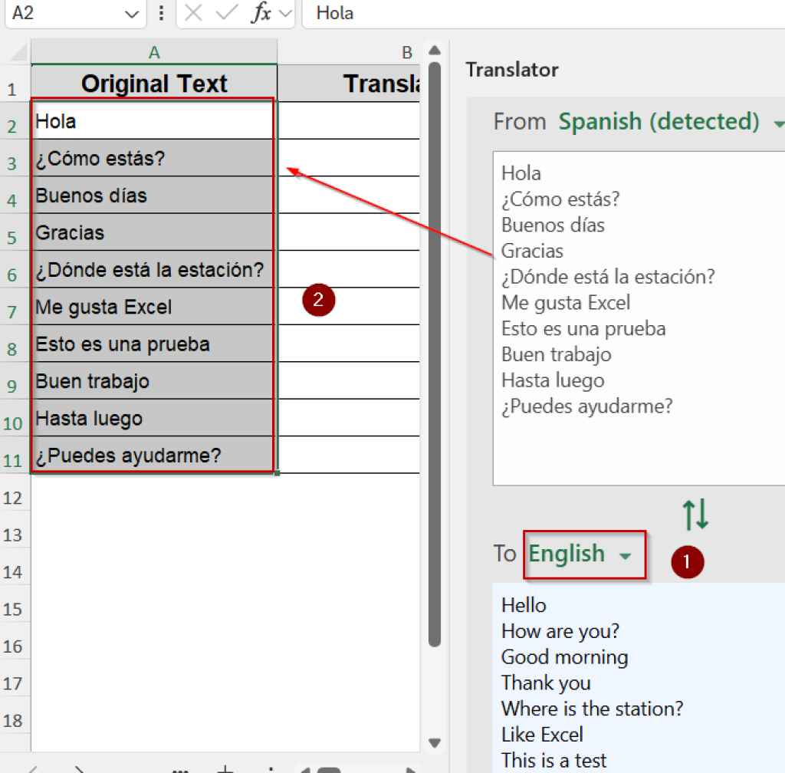Open the three-dot menu beside the Name Box
The height and width of the screenshot is (773, 785).
pyautogui.click(x=163, y=13)
